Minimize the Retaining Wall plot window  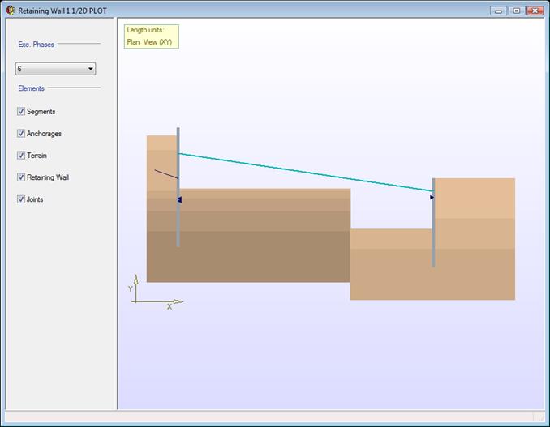click(498, 11)
